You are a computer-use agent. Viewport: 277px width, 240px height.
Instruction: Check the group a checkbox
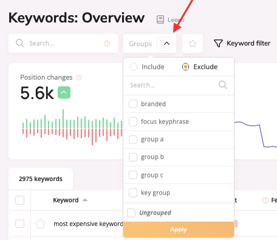pos(133,139)
